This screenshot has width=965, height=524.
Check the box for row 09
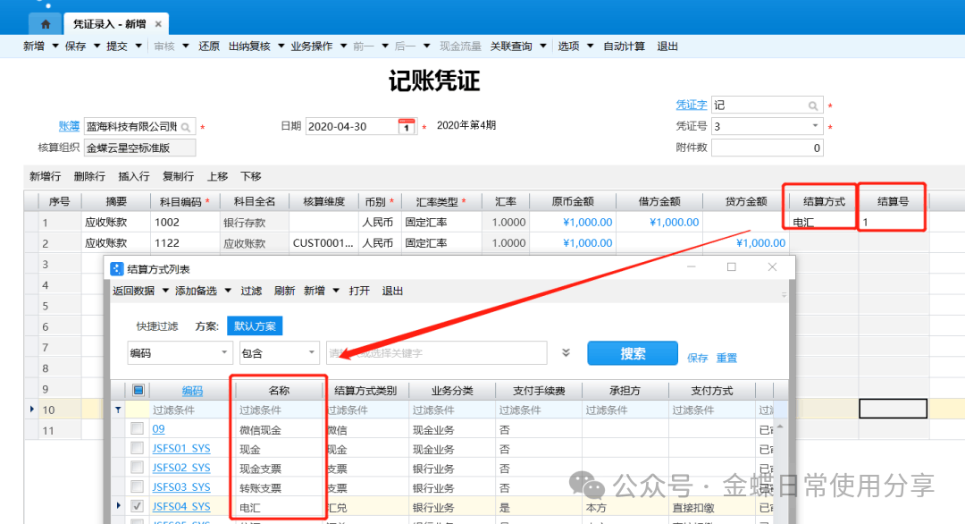click(137, 429)
